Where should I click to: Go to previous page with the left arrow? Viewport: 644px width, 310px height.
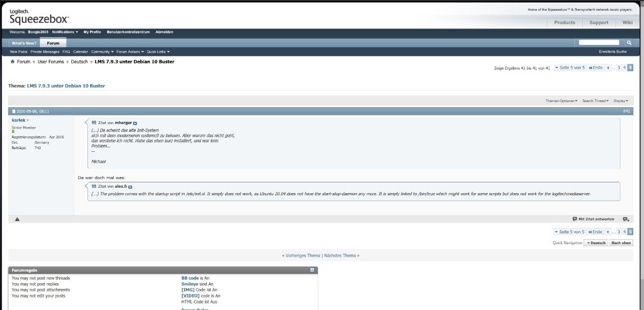click(x=608, y=68)
